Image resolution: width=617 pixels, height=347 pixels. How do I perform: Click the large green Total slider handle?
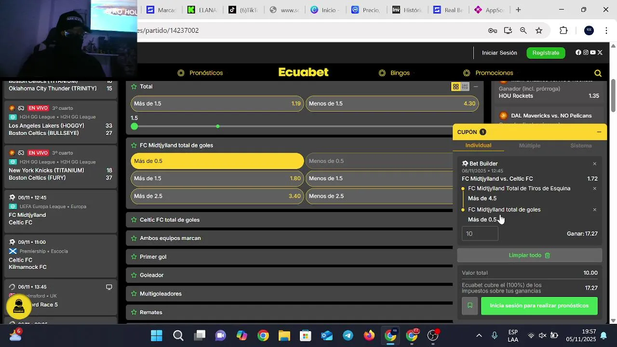pos(134,126)
